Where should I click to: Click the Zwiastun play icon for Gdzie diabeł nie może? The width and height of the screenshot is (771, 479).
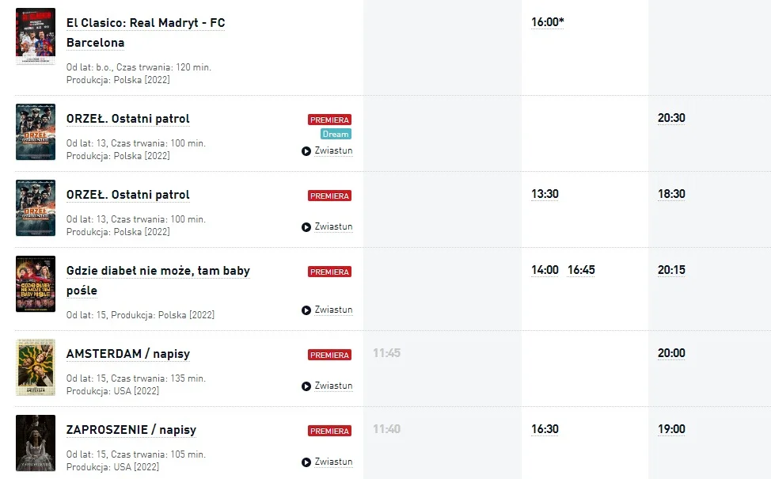[x=306, y=310]
